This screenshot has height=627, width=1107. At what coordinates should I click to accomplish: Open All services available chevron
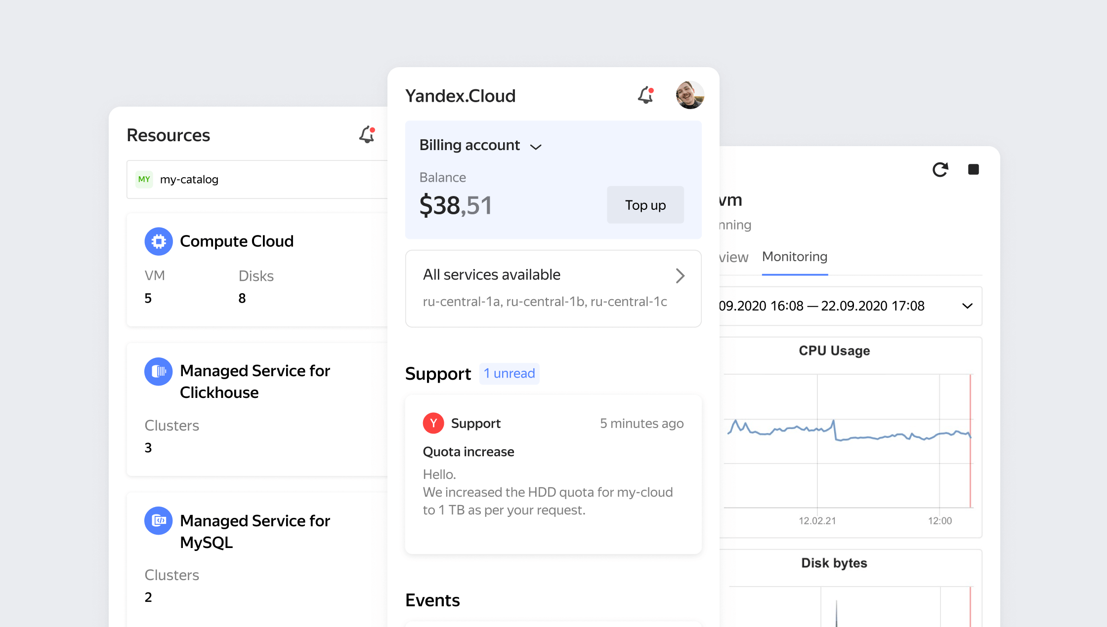680,275
